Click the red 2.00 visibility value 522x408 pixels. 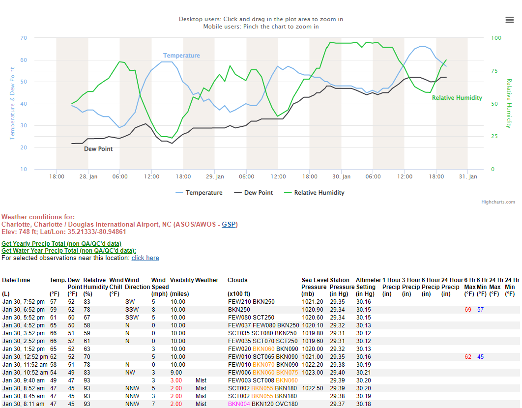[x=175, y=388]
